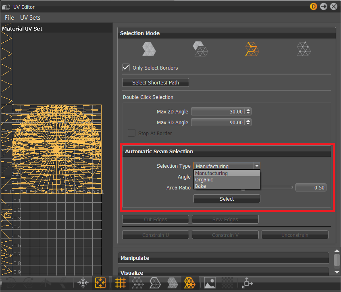Select vertex selection mode icon
The width and height of the screenshot is (341, 292).
(x=304, y=49)
